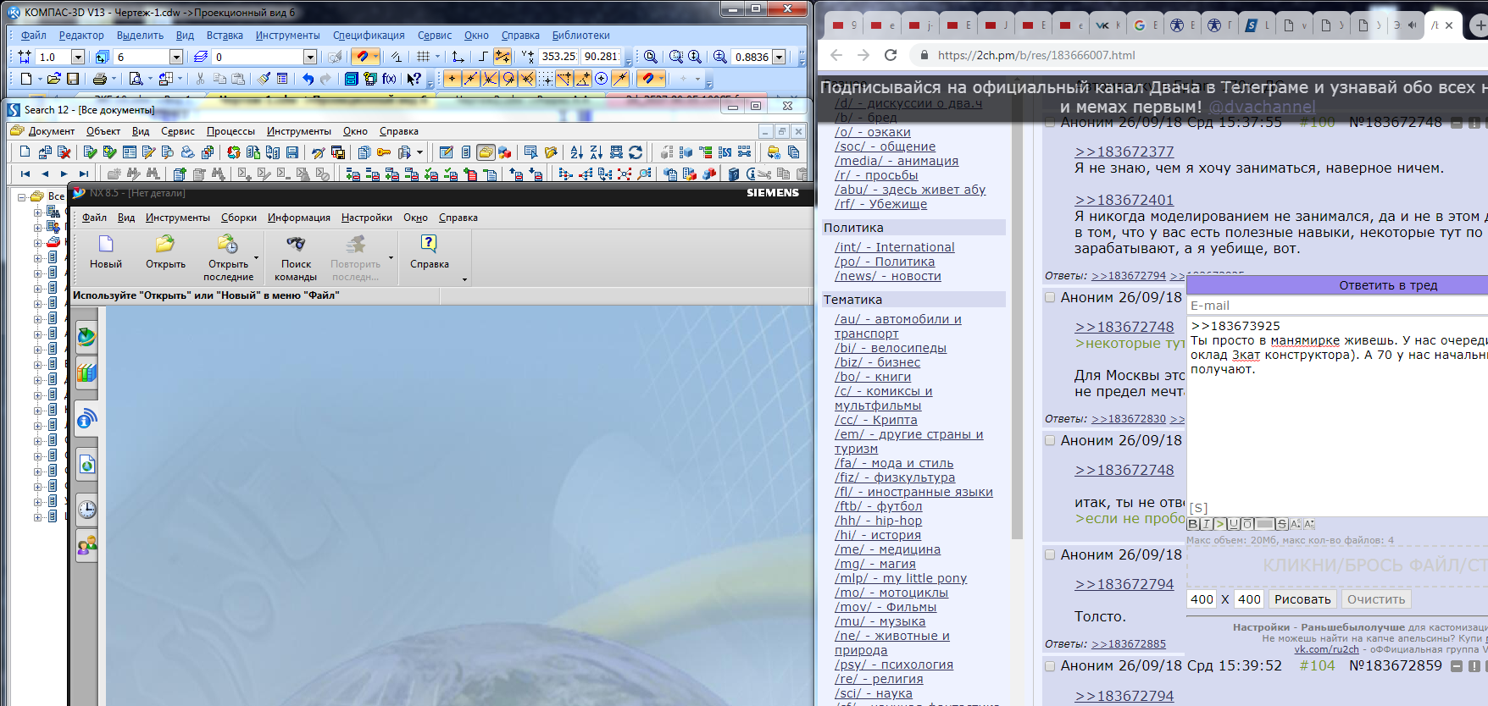Click Справка icon in NX toolbar

pyautogui.click(x=430, y=253)
